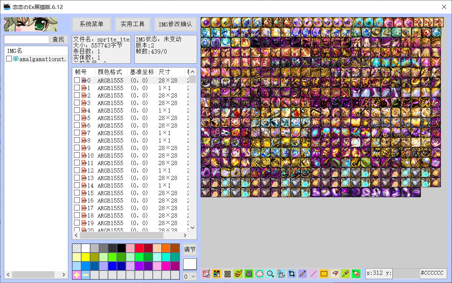Screen dimensions: 452x283
Task: Enable the amalgamationst IMG checkbox
Action: point(9,59)
